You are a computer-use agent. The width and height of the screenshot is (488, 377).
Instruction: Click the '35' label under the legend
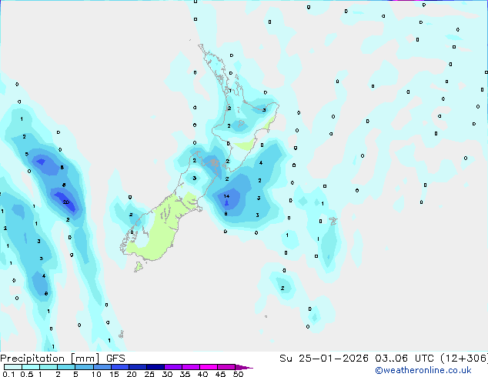[x=185, y=374]
